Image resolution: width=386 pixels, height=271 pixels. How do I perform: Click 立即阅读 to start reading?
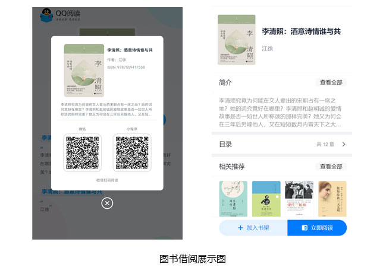pyautogui.click(x=317, y=228)
